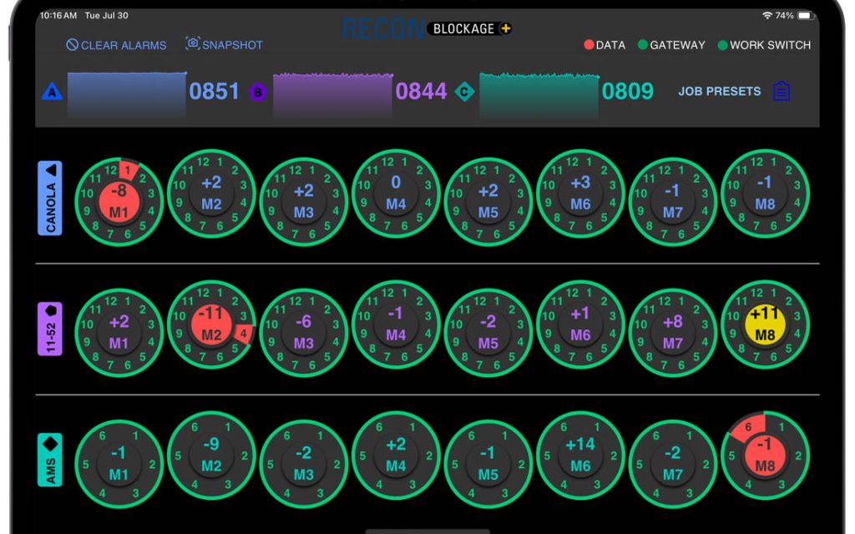
Task: Switch to the BLOCKAGE view tab
Action: coord(463,28)
